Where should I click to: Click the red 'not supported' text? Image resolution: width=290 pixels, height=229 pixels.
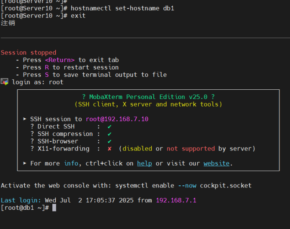click(x=191, y=148)
